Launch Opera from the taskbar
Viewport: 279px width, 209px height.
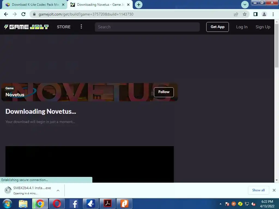coord(57,204)
